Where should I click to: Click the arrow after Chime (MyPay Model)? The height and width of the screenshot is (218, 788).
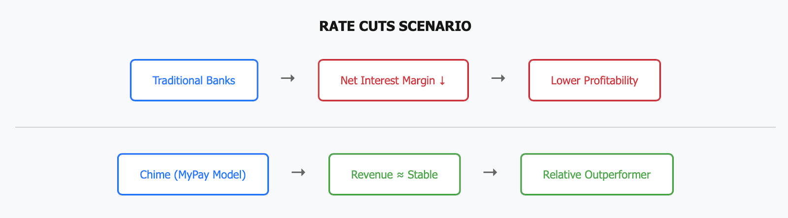coord(298,172)
